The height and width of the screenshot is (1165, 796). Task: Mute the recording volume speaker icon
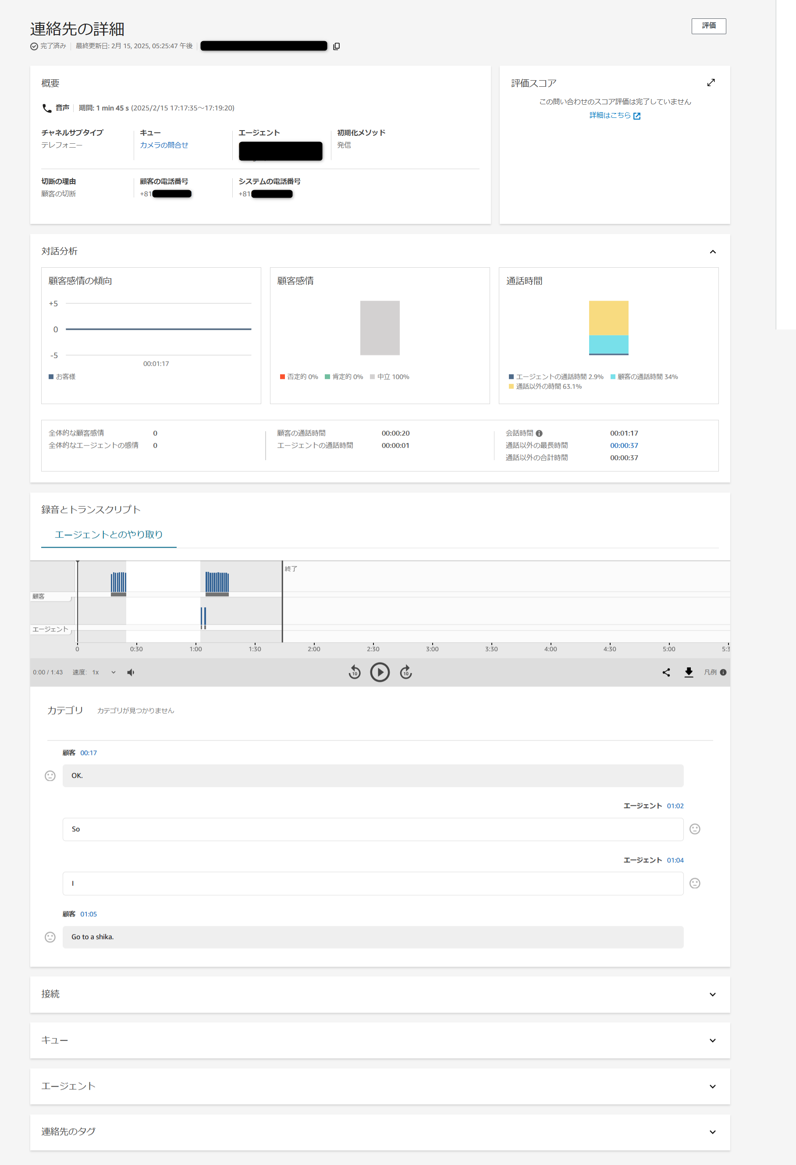point(131,672)
